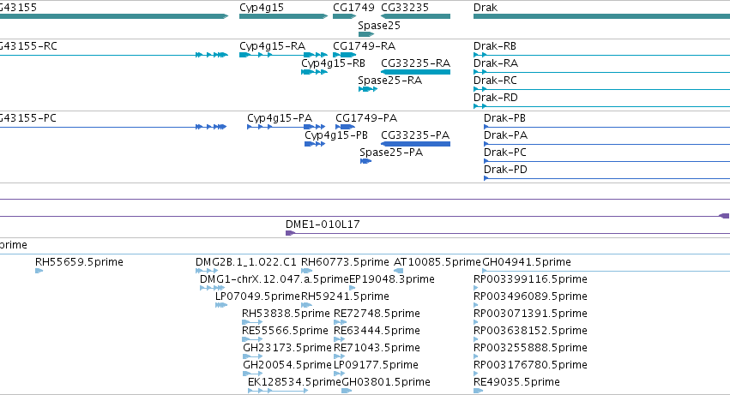Select the Spase25 gene feature

[x=366, y=34]
